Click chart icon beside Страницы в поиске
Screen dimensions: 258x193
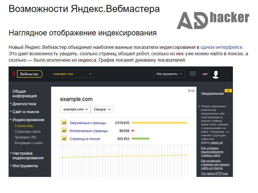64,139
